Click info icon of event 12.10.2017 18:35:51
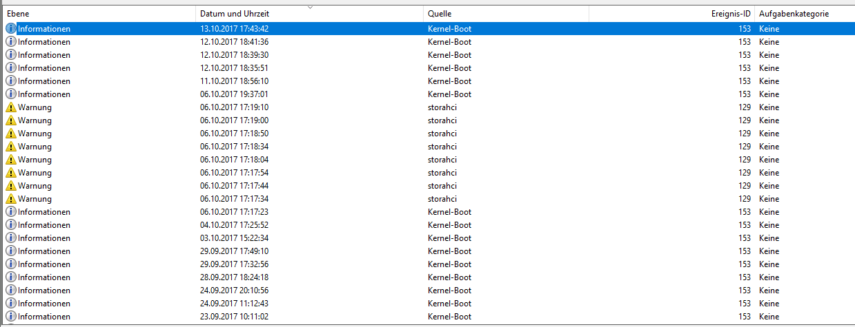Viewport: 855px width, 327px height. click(x=10, y=68)
